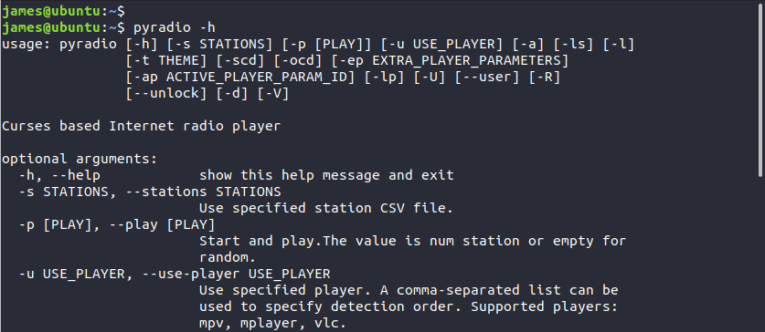765x332 pixels.
Task: Click the '--stations STATIONS' argument text
Action: [x=203, y=192]
